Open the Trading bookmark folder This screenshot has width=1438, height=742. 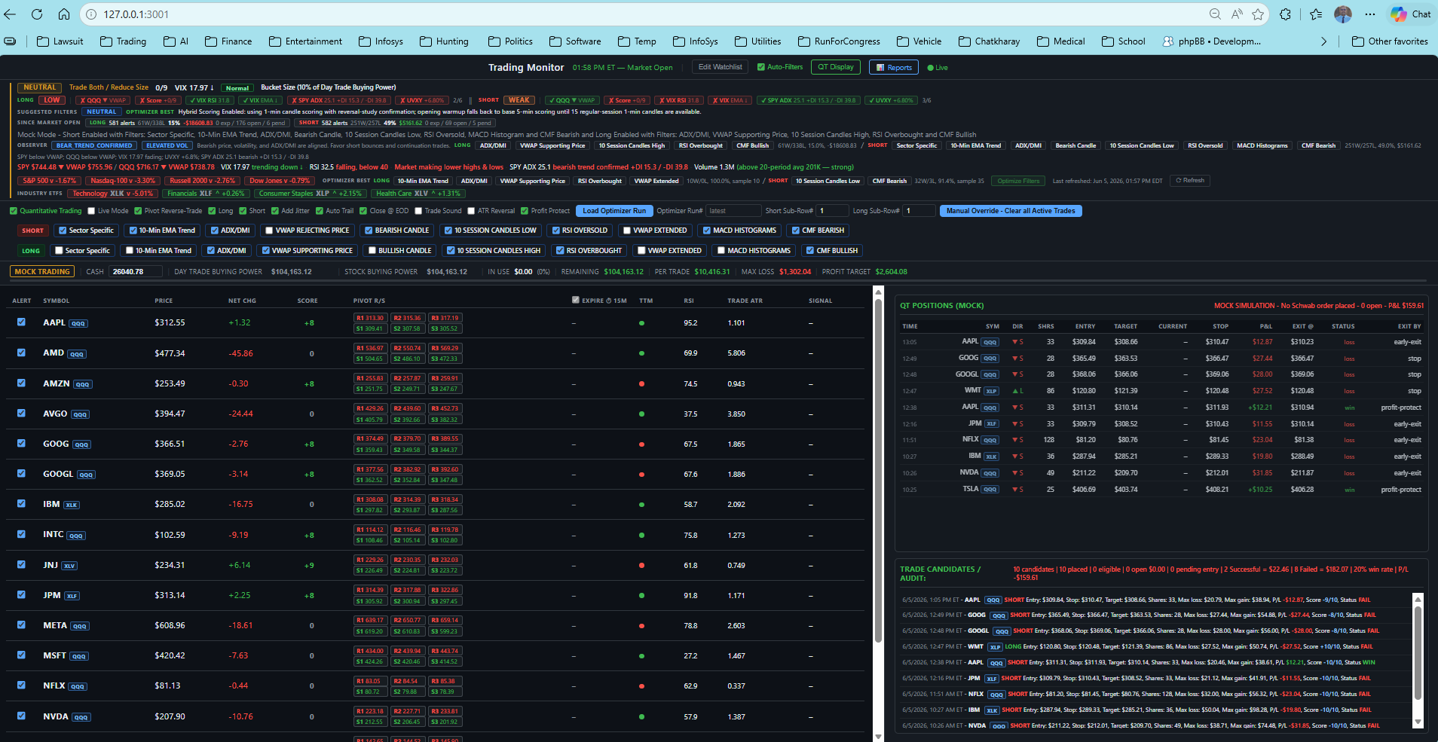point(124,41)
